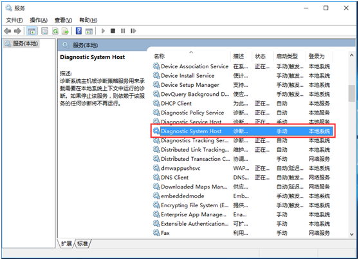The image size is (359, 260).
Task: Select the Device Install Service name
Action: (x=187, y=75)
